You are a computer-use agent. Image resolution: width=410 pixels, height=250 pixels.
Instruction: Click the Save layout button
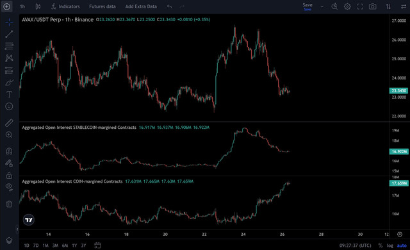pyautogui.click(x=307, y=6)
